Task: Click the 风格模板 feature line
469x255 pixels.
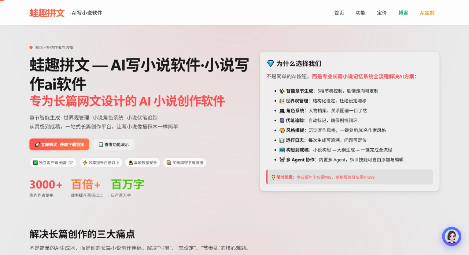Action: [333, 130]
